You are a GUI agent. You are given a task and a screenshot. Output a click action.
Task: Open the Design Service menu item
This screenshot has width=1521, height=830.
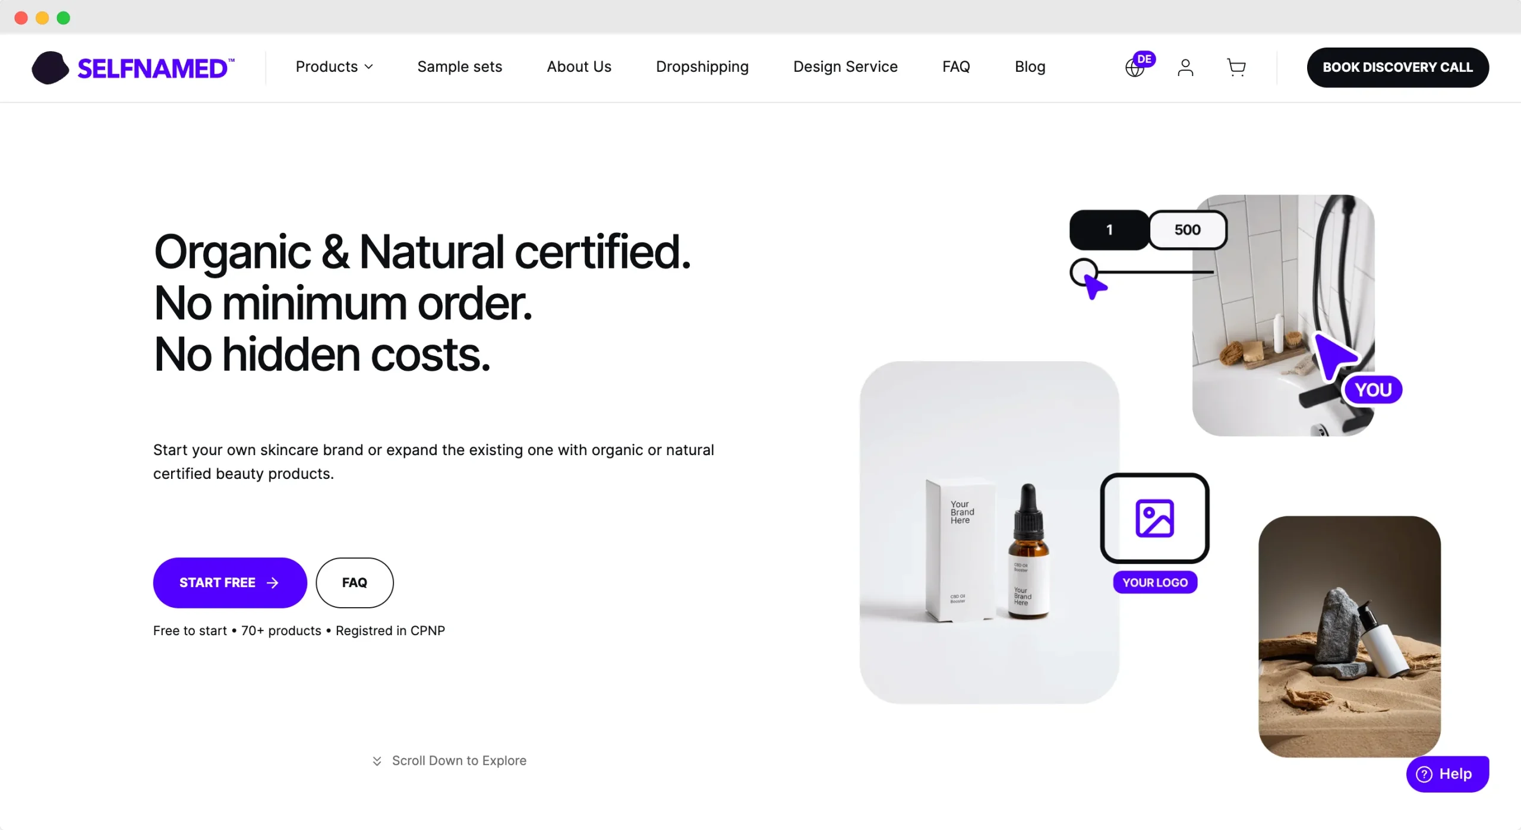click(845, 67)
